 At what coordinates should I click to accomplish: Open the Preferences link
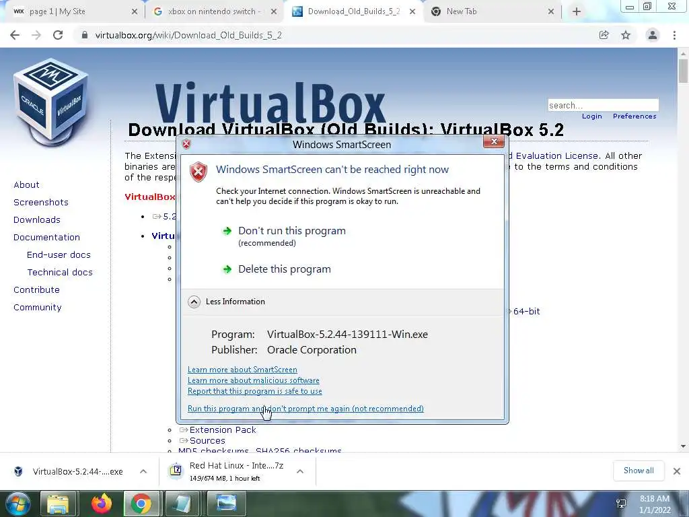(634, 116)
